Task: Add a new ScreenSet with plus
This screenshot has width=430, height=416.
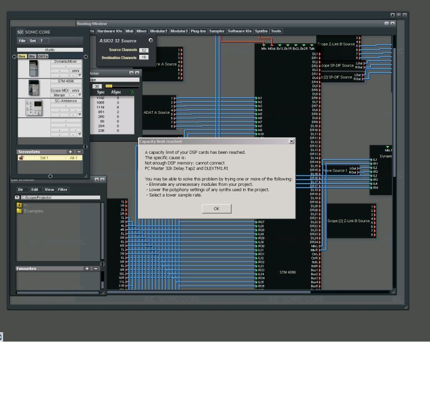Action: click(70, 152)
